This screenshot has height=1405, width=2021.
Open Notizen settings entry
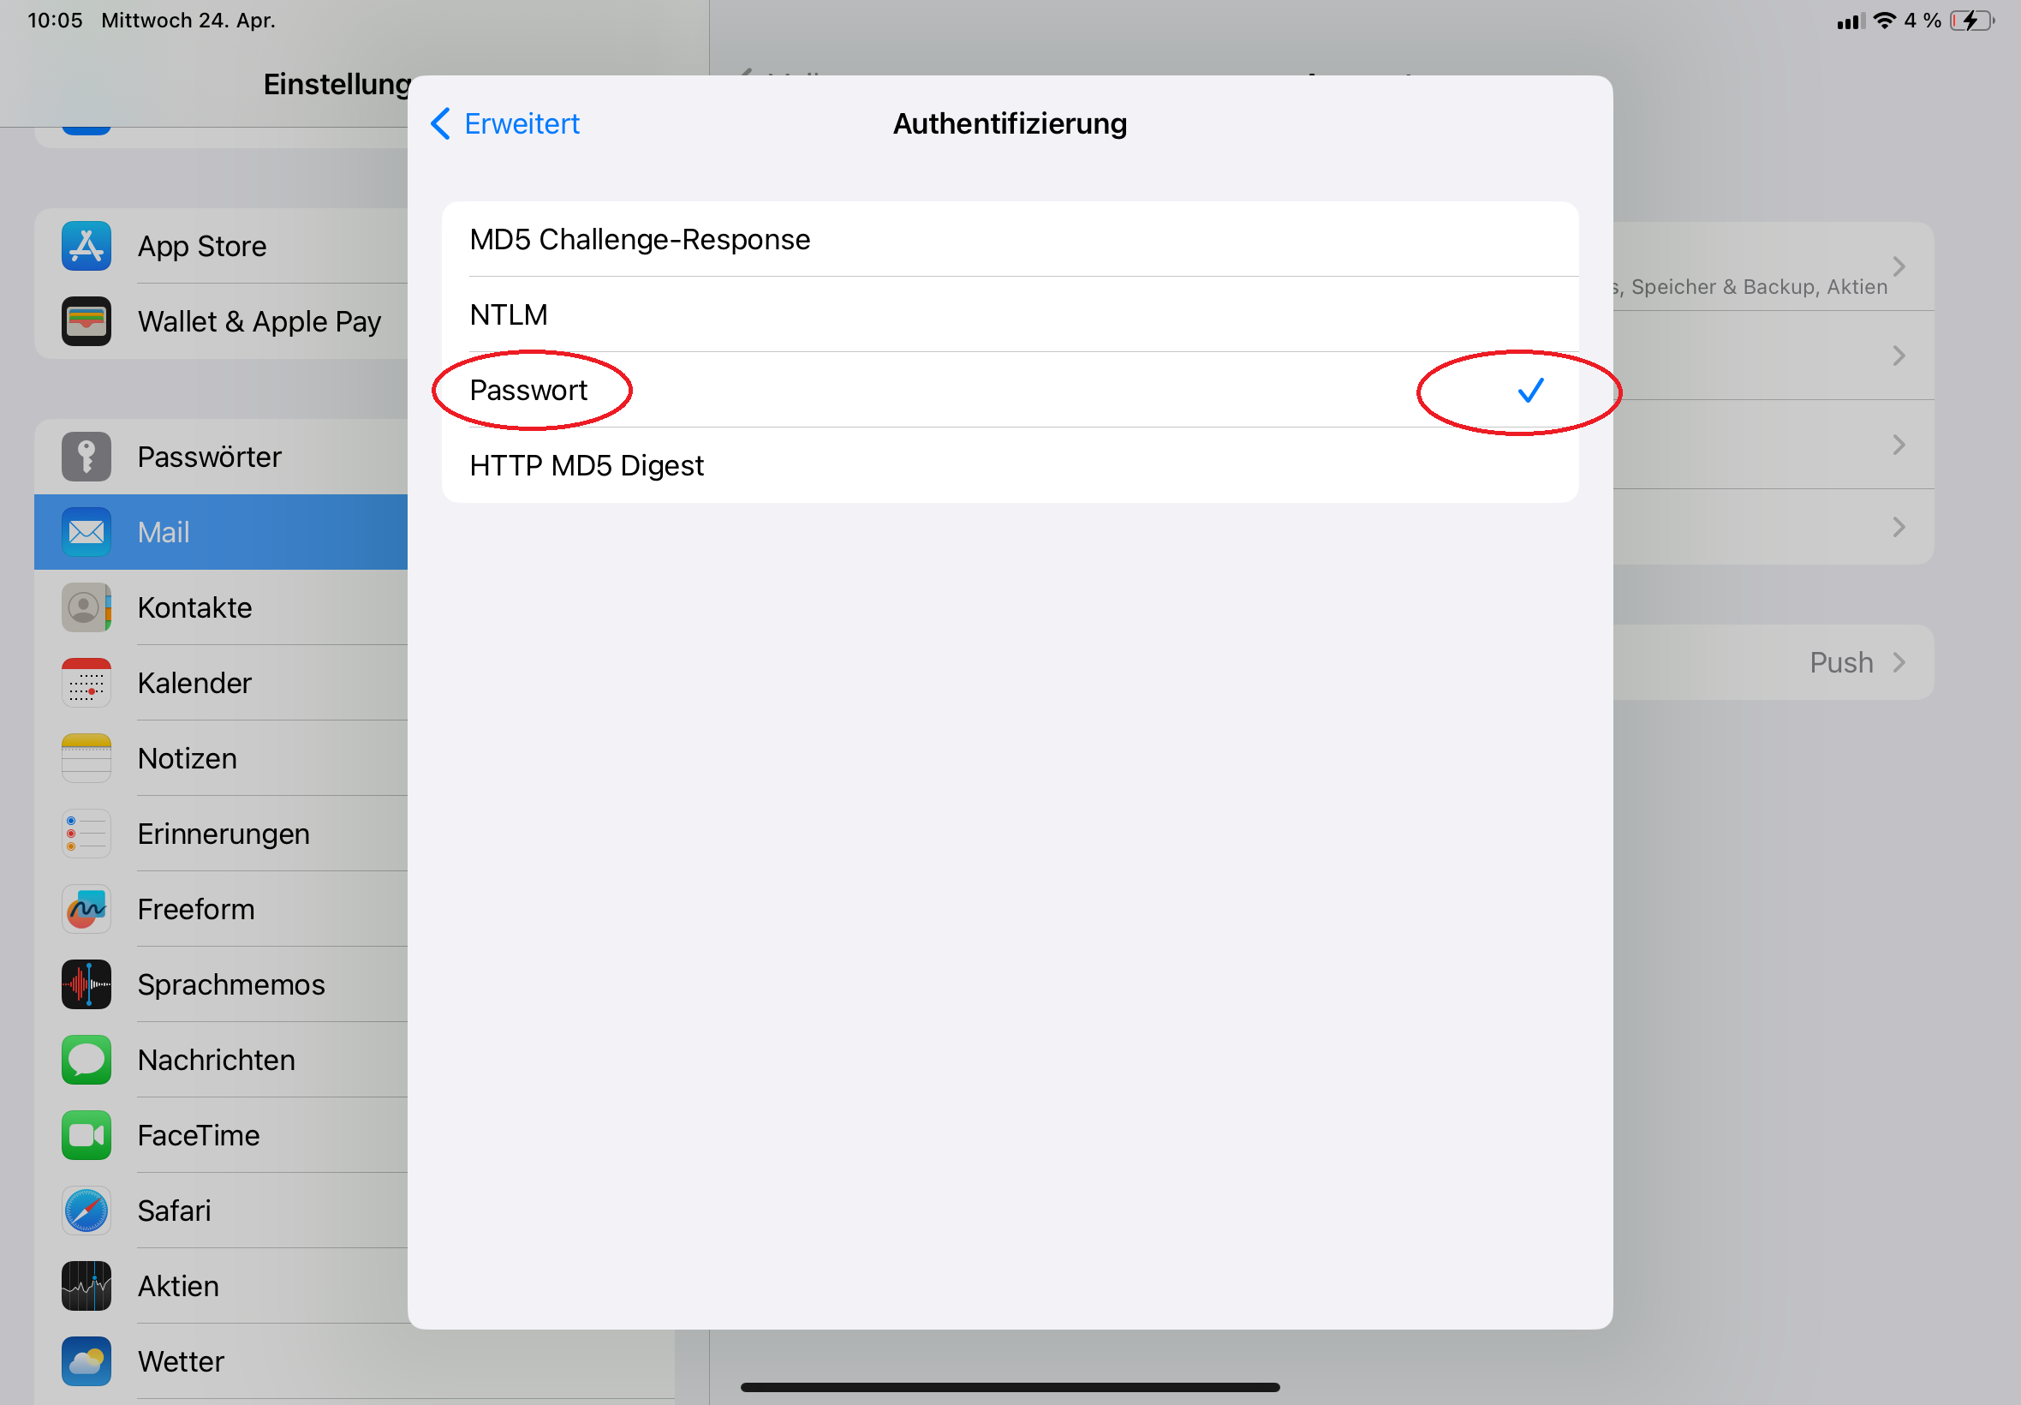pyautogui.click(x=221, y=758)
